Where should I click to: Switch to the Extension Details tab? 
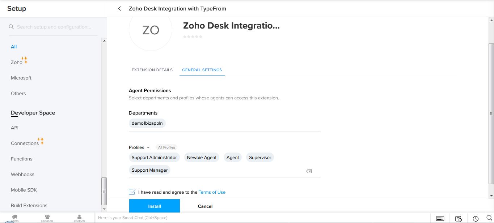coord(152,70)
